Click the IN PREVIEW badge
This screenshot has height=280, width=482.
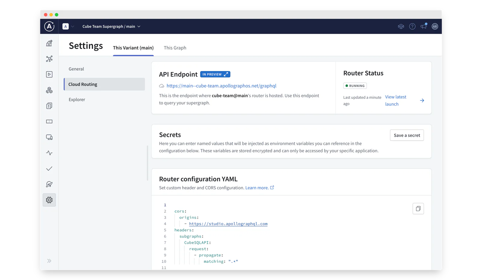tap(215, 74)
